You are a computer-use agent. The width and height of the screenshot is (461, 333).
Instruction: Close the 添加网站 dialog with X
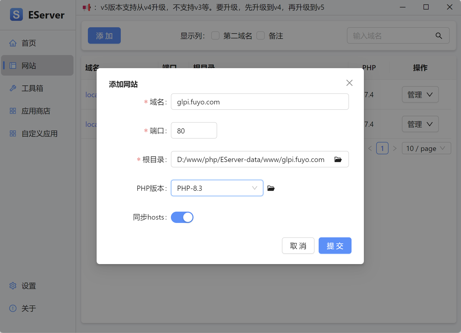[x=349, y=83]
